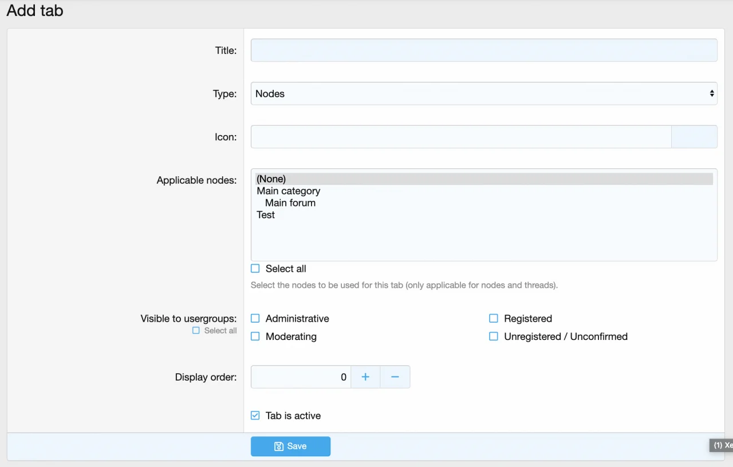Choose Main forum in the nodes list
Screen dimensions: 733x467
click(x=290, y=203)
